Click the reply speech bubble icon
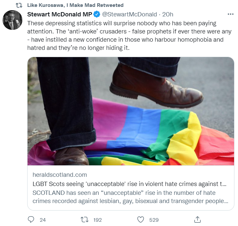Viewport: 238px width, 226px height. coord(31,220)
